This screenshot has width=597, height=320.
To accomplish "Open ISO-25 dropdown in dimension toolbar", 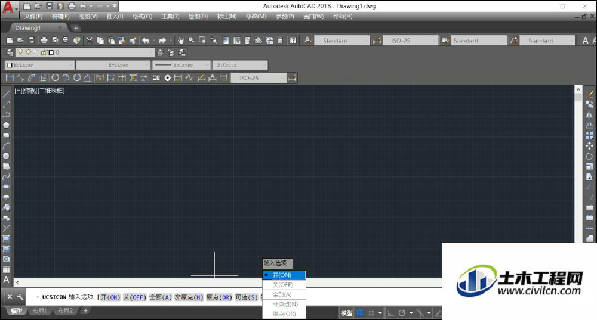I will (x=259, y=78).
